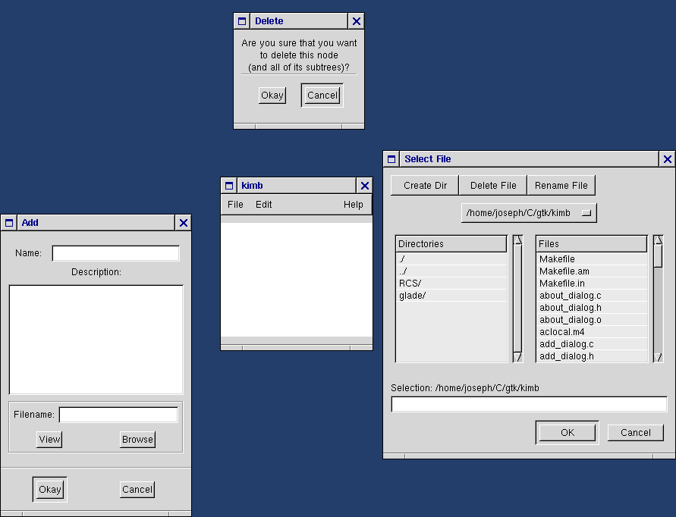This screenshot has height=517, width=676.
Task: Click window menu icon in kimb titlebar
Action: pos(229,186)
